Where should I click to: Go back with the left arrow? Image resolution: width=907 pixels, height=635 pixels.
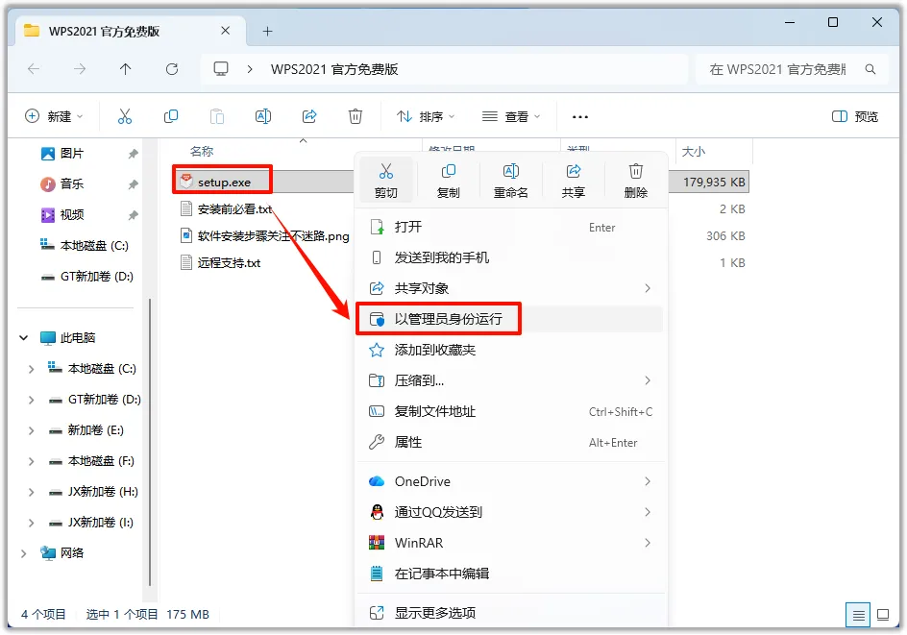pyautogui.click(x=34, y=69)
